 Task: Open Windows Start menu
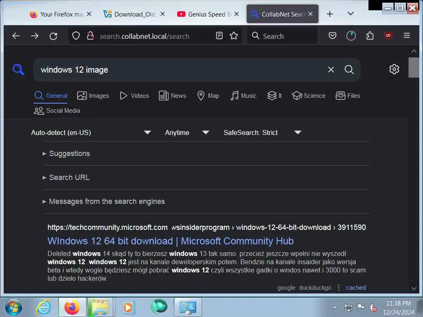[x=14, y=307]
